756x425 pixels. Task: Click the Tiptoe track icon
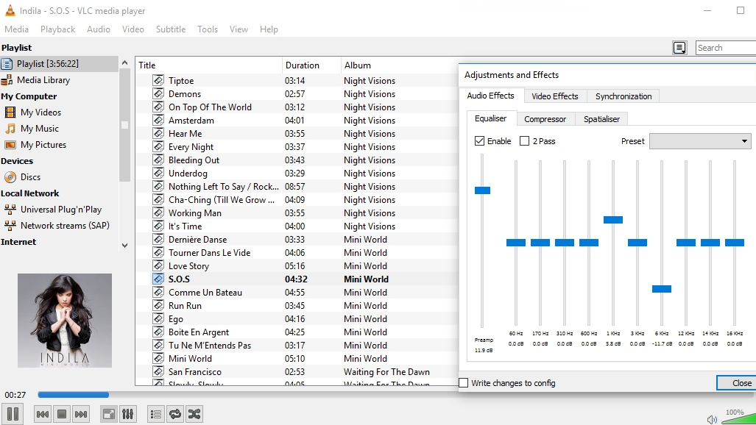pyautogui.click(x=158, y=80)
